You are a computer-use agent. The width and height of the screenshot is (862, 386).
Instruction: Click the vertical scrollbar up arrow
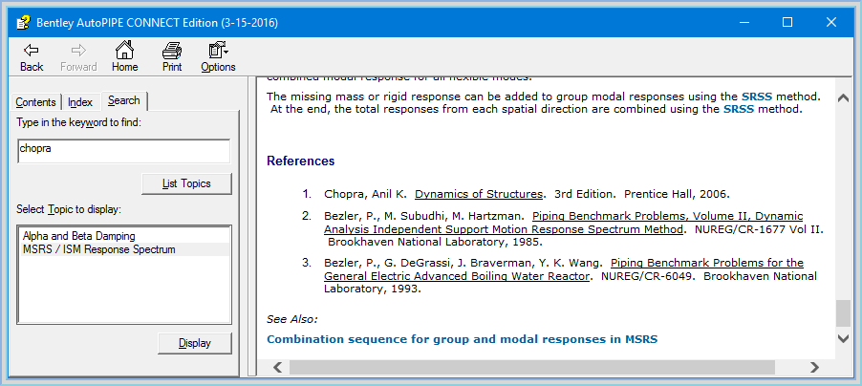point(843,97)
